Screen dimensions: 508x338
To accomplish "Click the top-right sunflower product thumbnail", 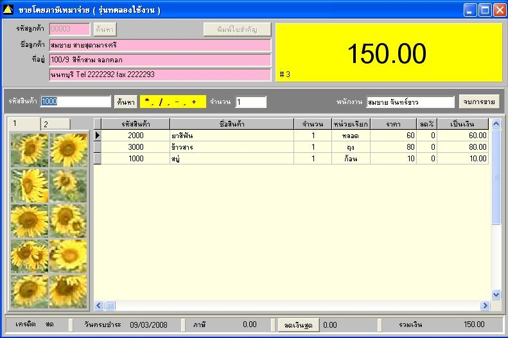I will (x=69, y=150).
